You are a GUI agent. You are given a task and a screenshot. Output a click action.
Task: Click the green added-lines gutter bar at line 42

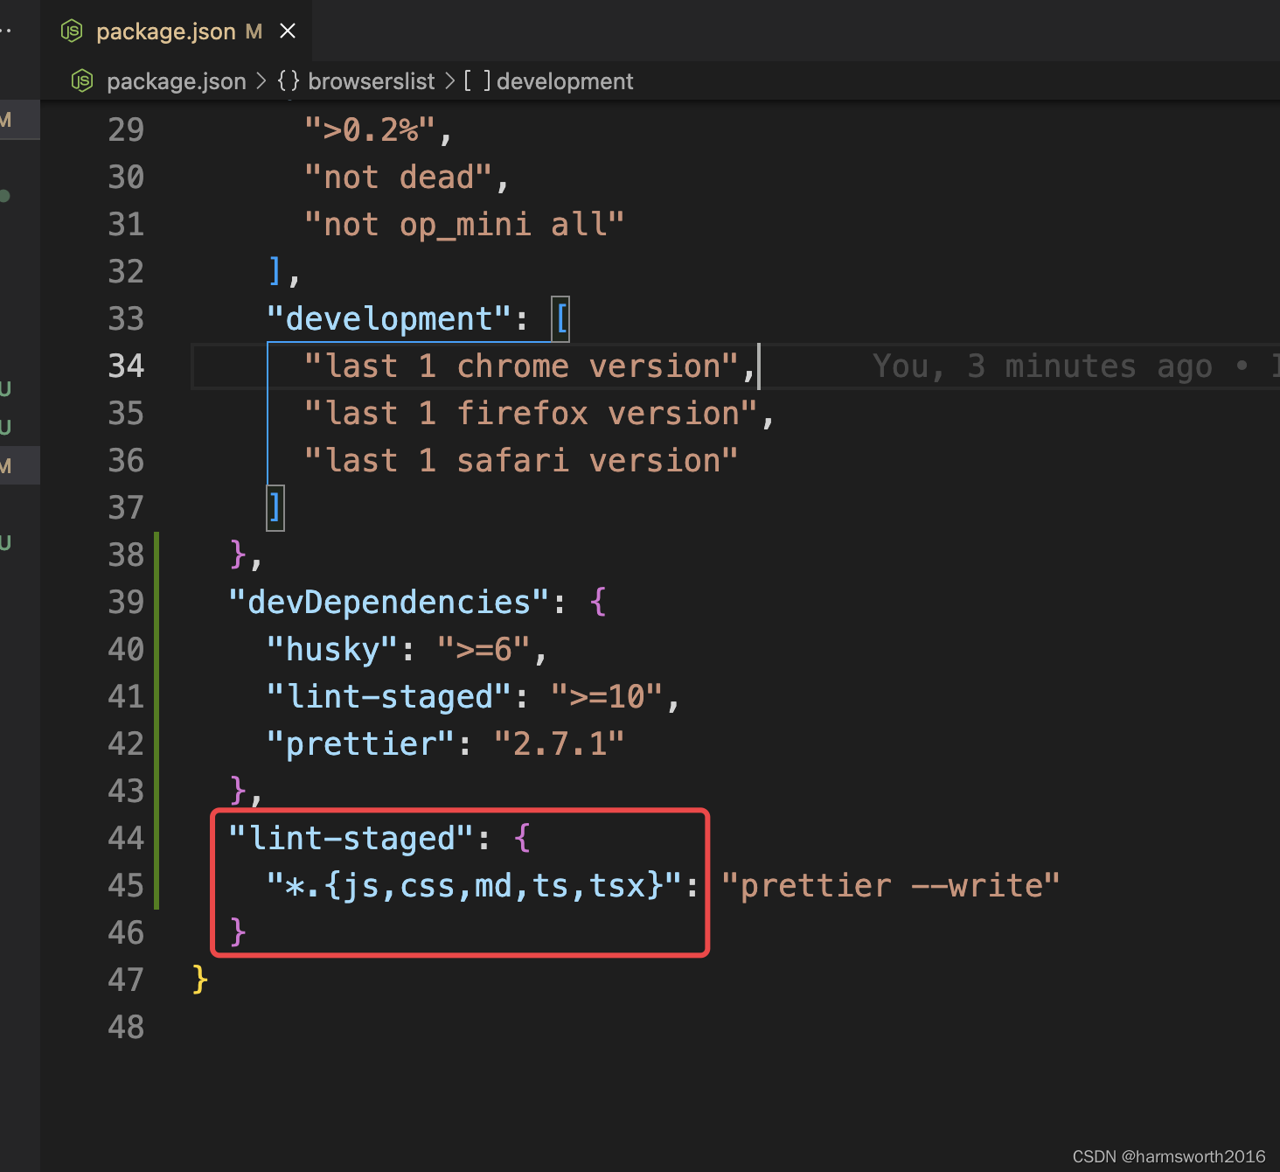pos(157,743)
